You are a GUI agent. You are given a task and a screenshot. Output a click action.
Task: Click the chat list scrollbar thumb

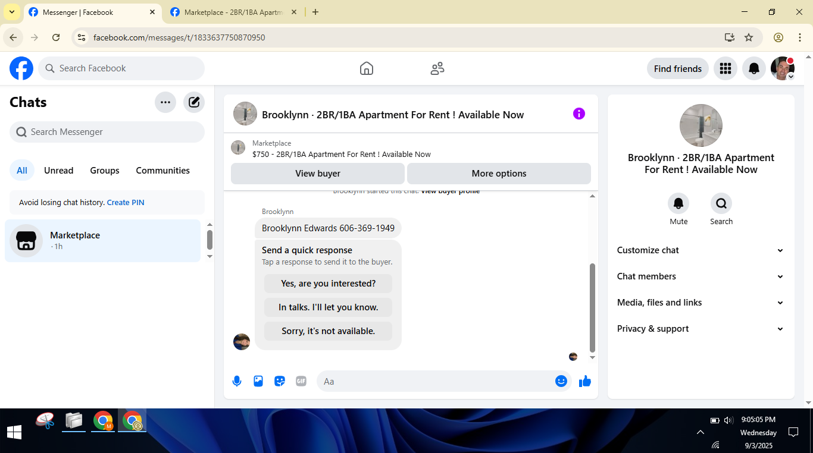coord(209,240)
